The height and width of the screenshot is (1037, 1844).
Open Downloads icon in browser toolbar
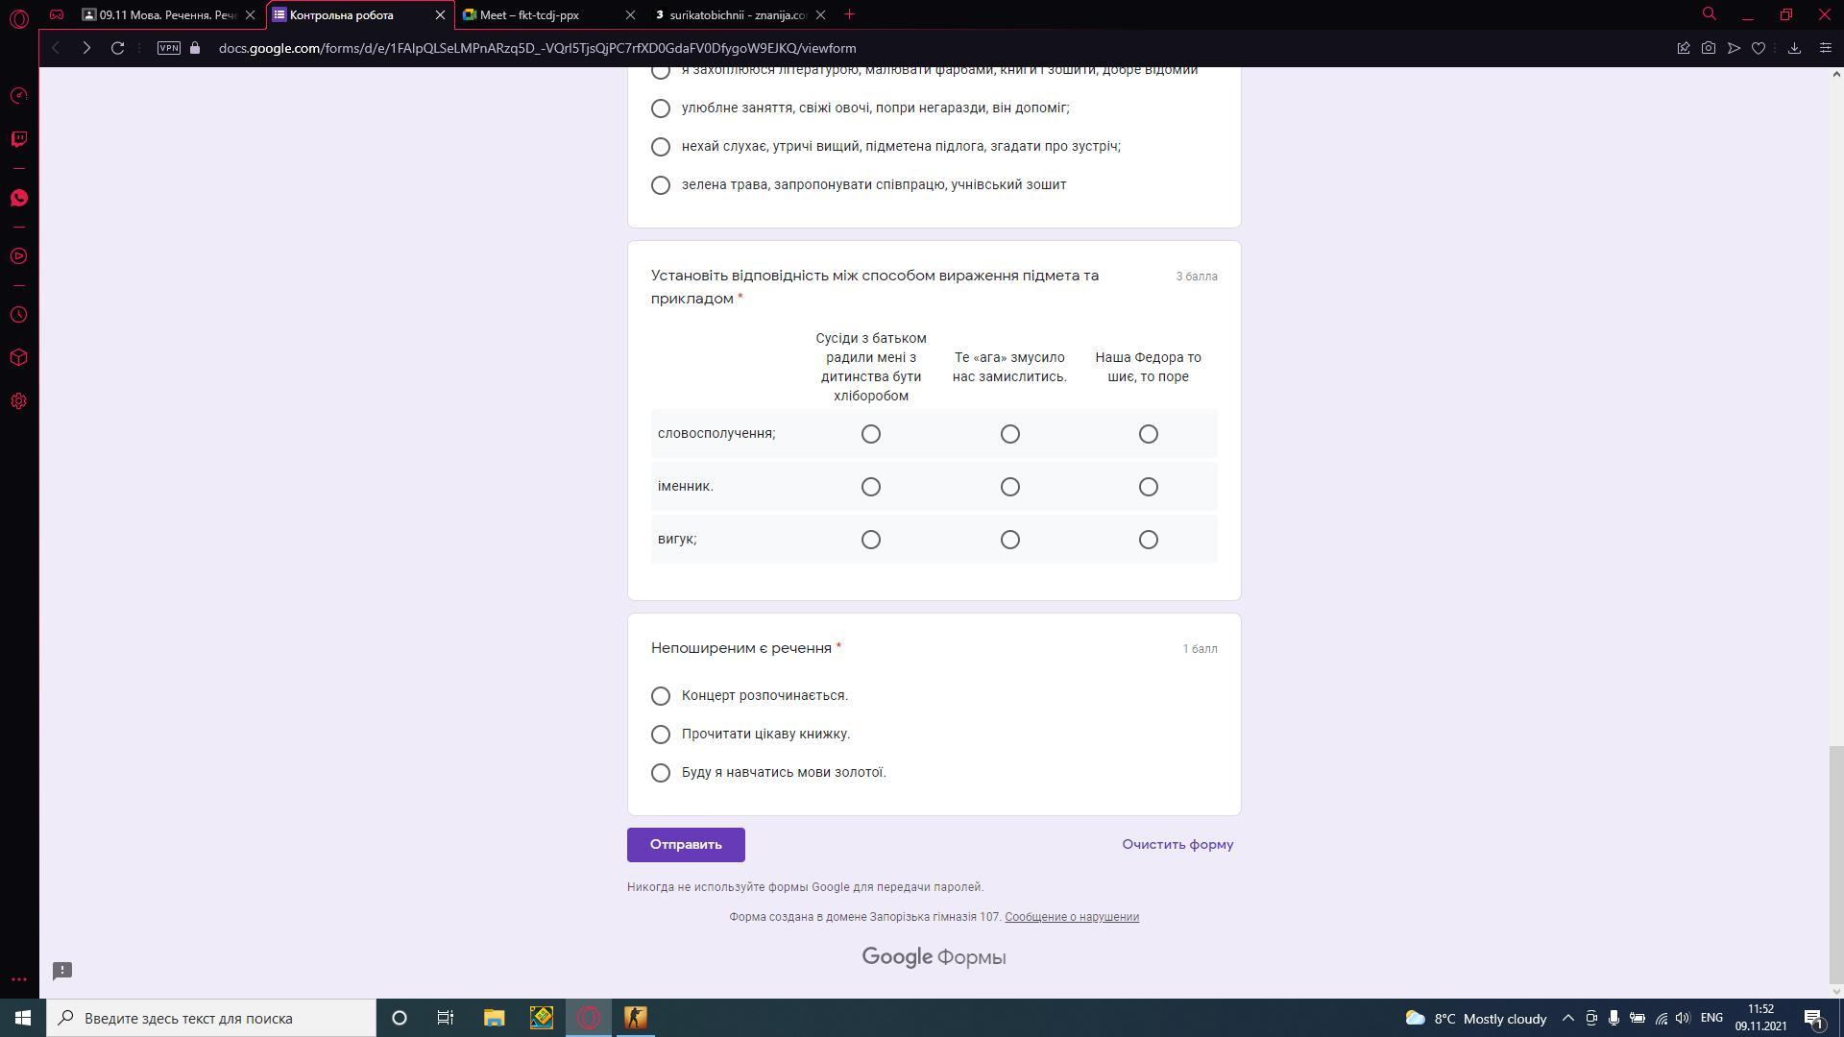1793,48
